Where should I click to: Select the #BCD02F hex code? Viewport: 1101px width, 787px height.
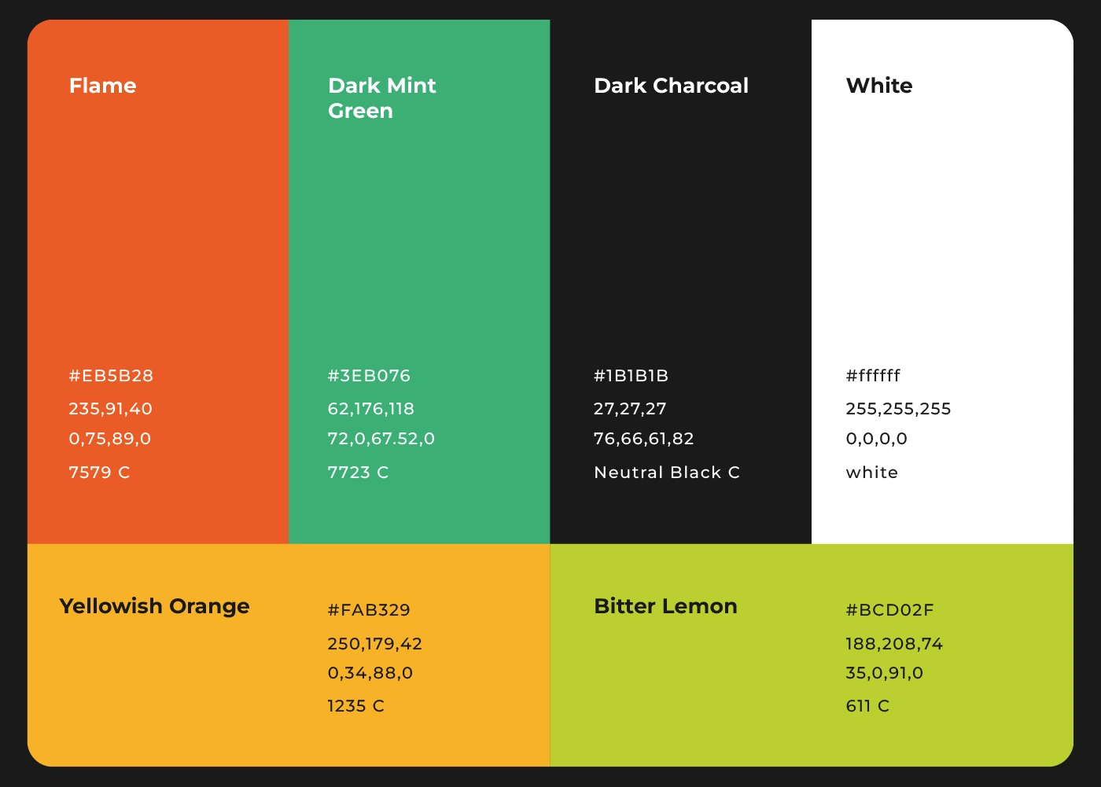(890, 610)
